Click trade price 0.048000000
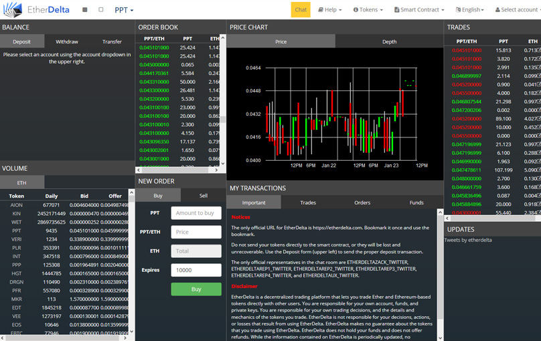This screenshot has width=541, height=341. (467, 179)
